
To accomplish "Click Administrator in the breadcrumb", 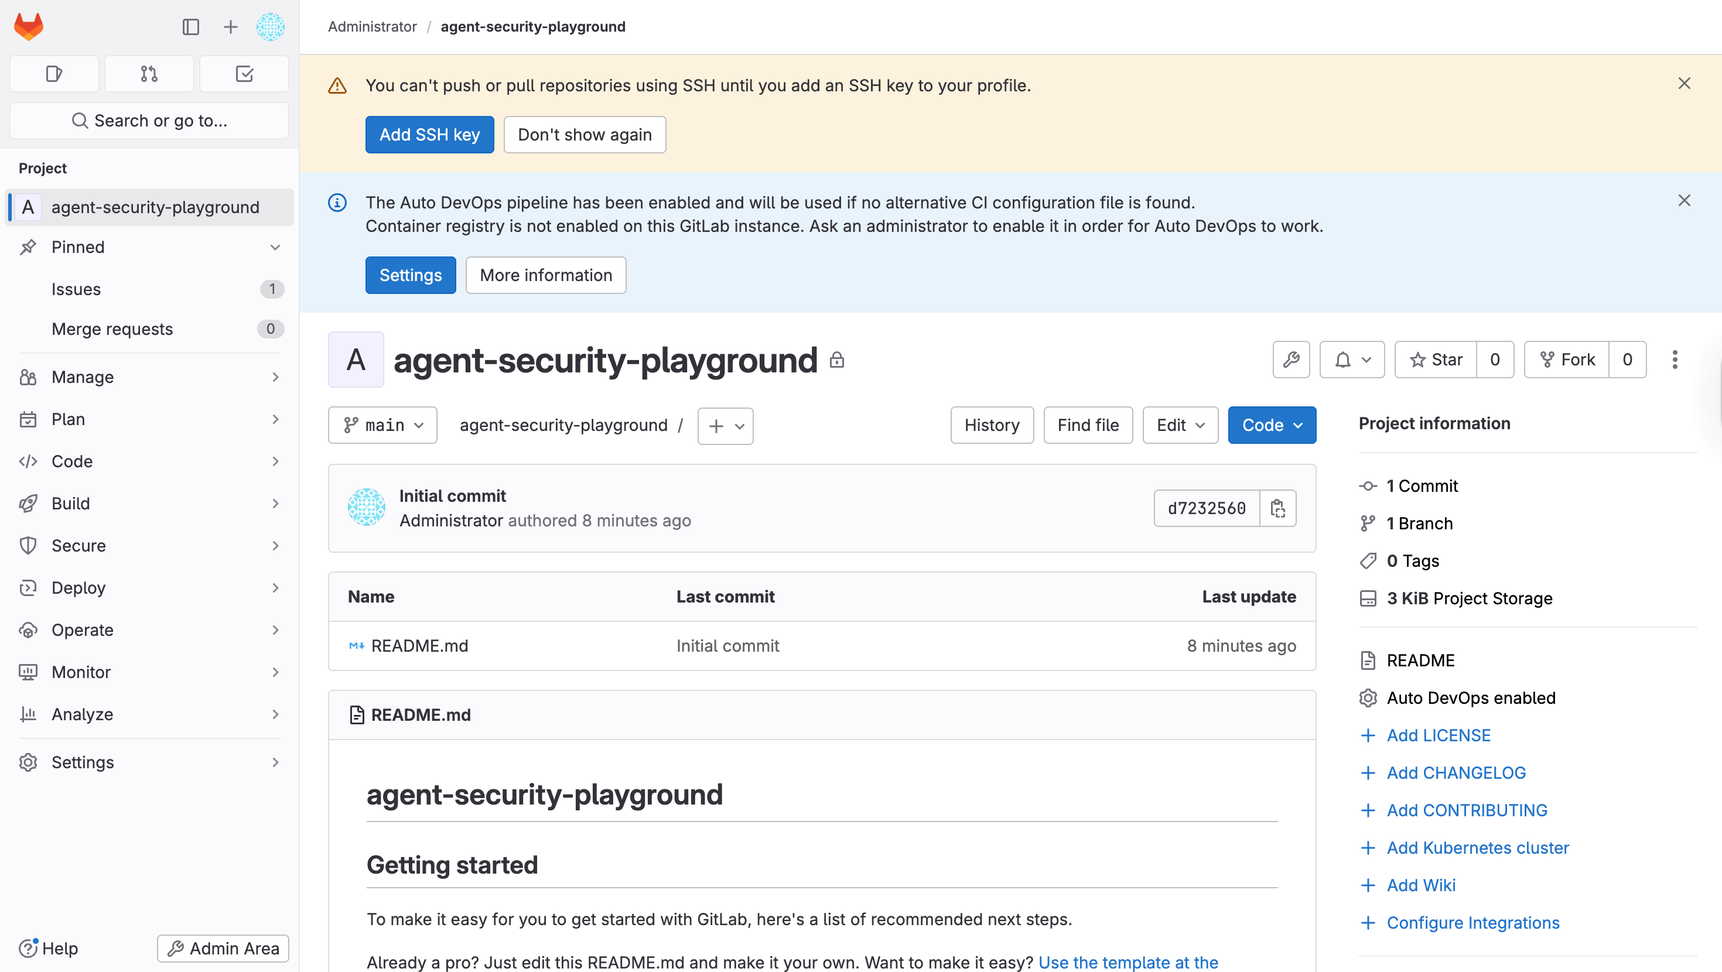I will [372, 27].
